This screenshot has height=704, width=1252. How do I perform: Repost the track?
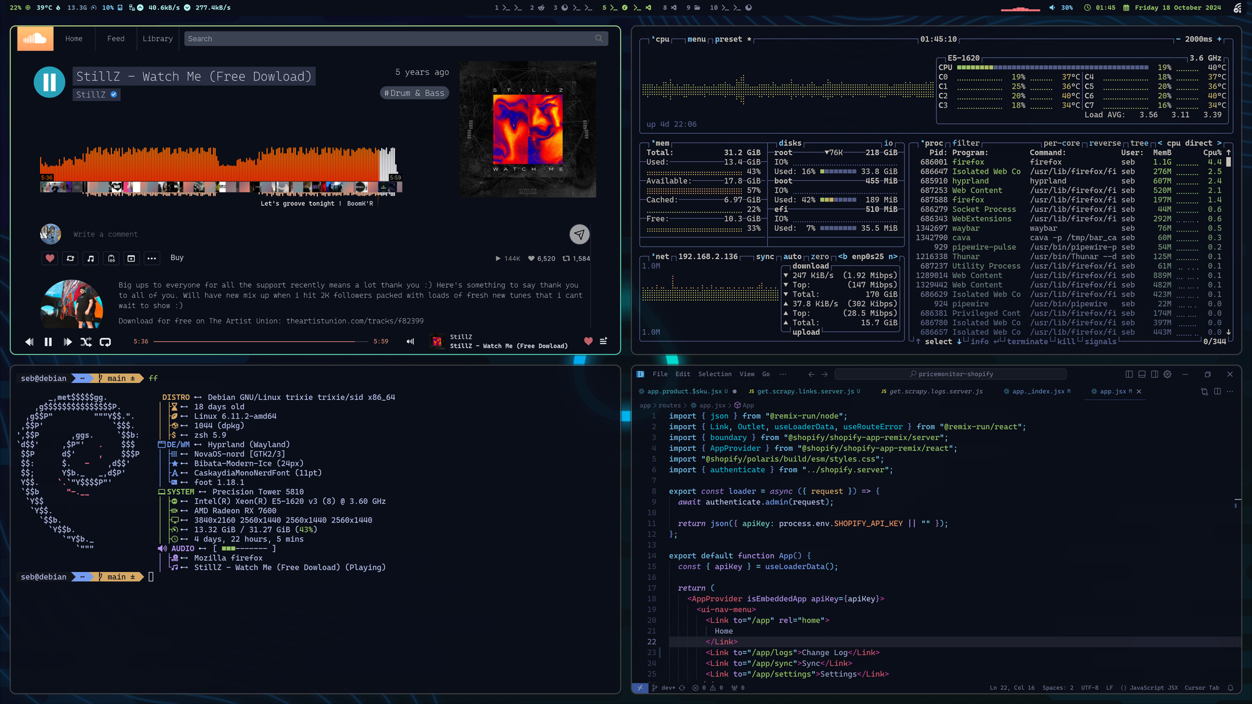[x=70, y=258]
